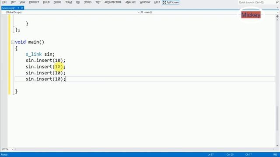
Task: Click the Mickey label
Action: pyautogui.click(x=251, y=15)
